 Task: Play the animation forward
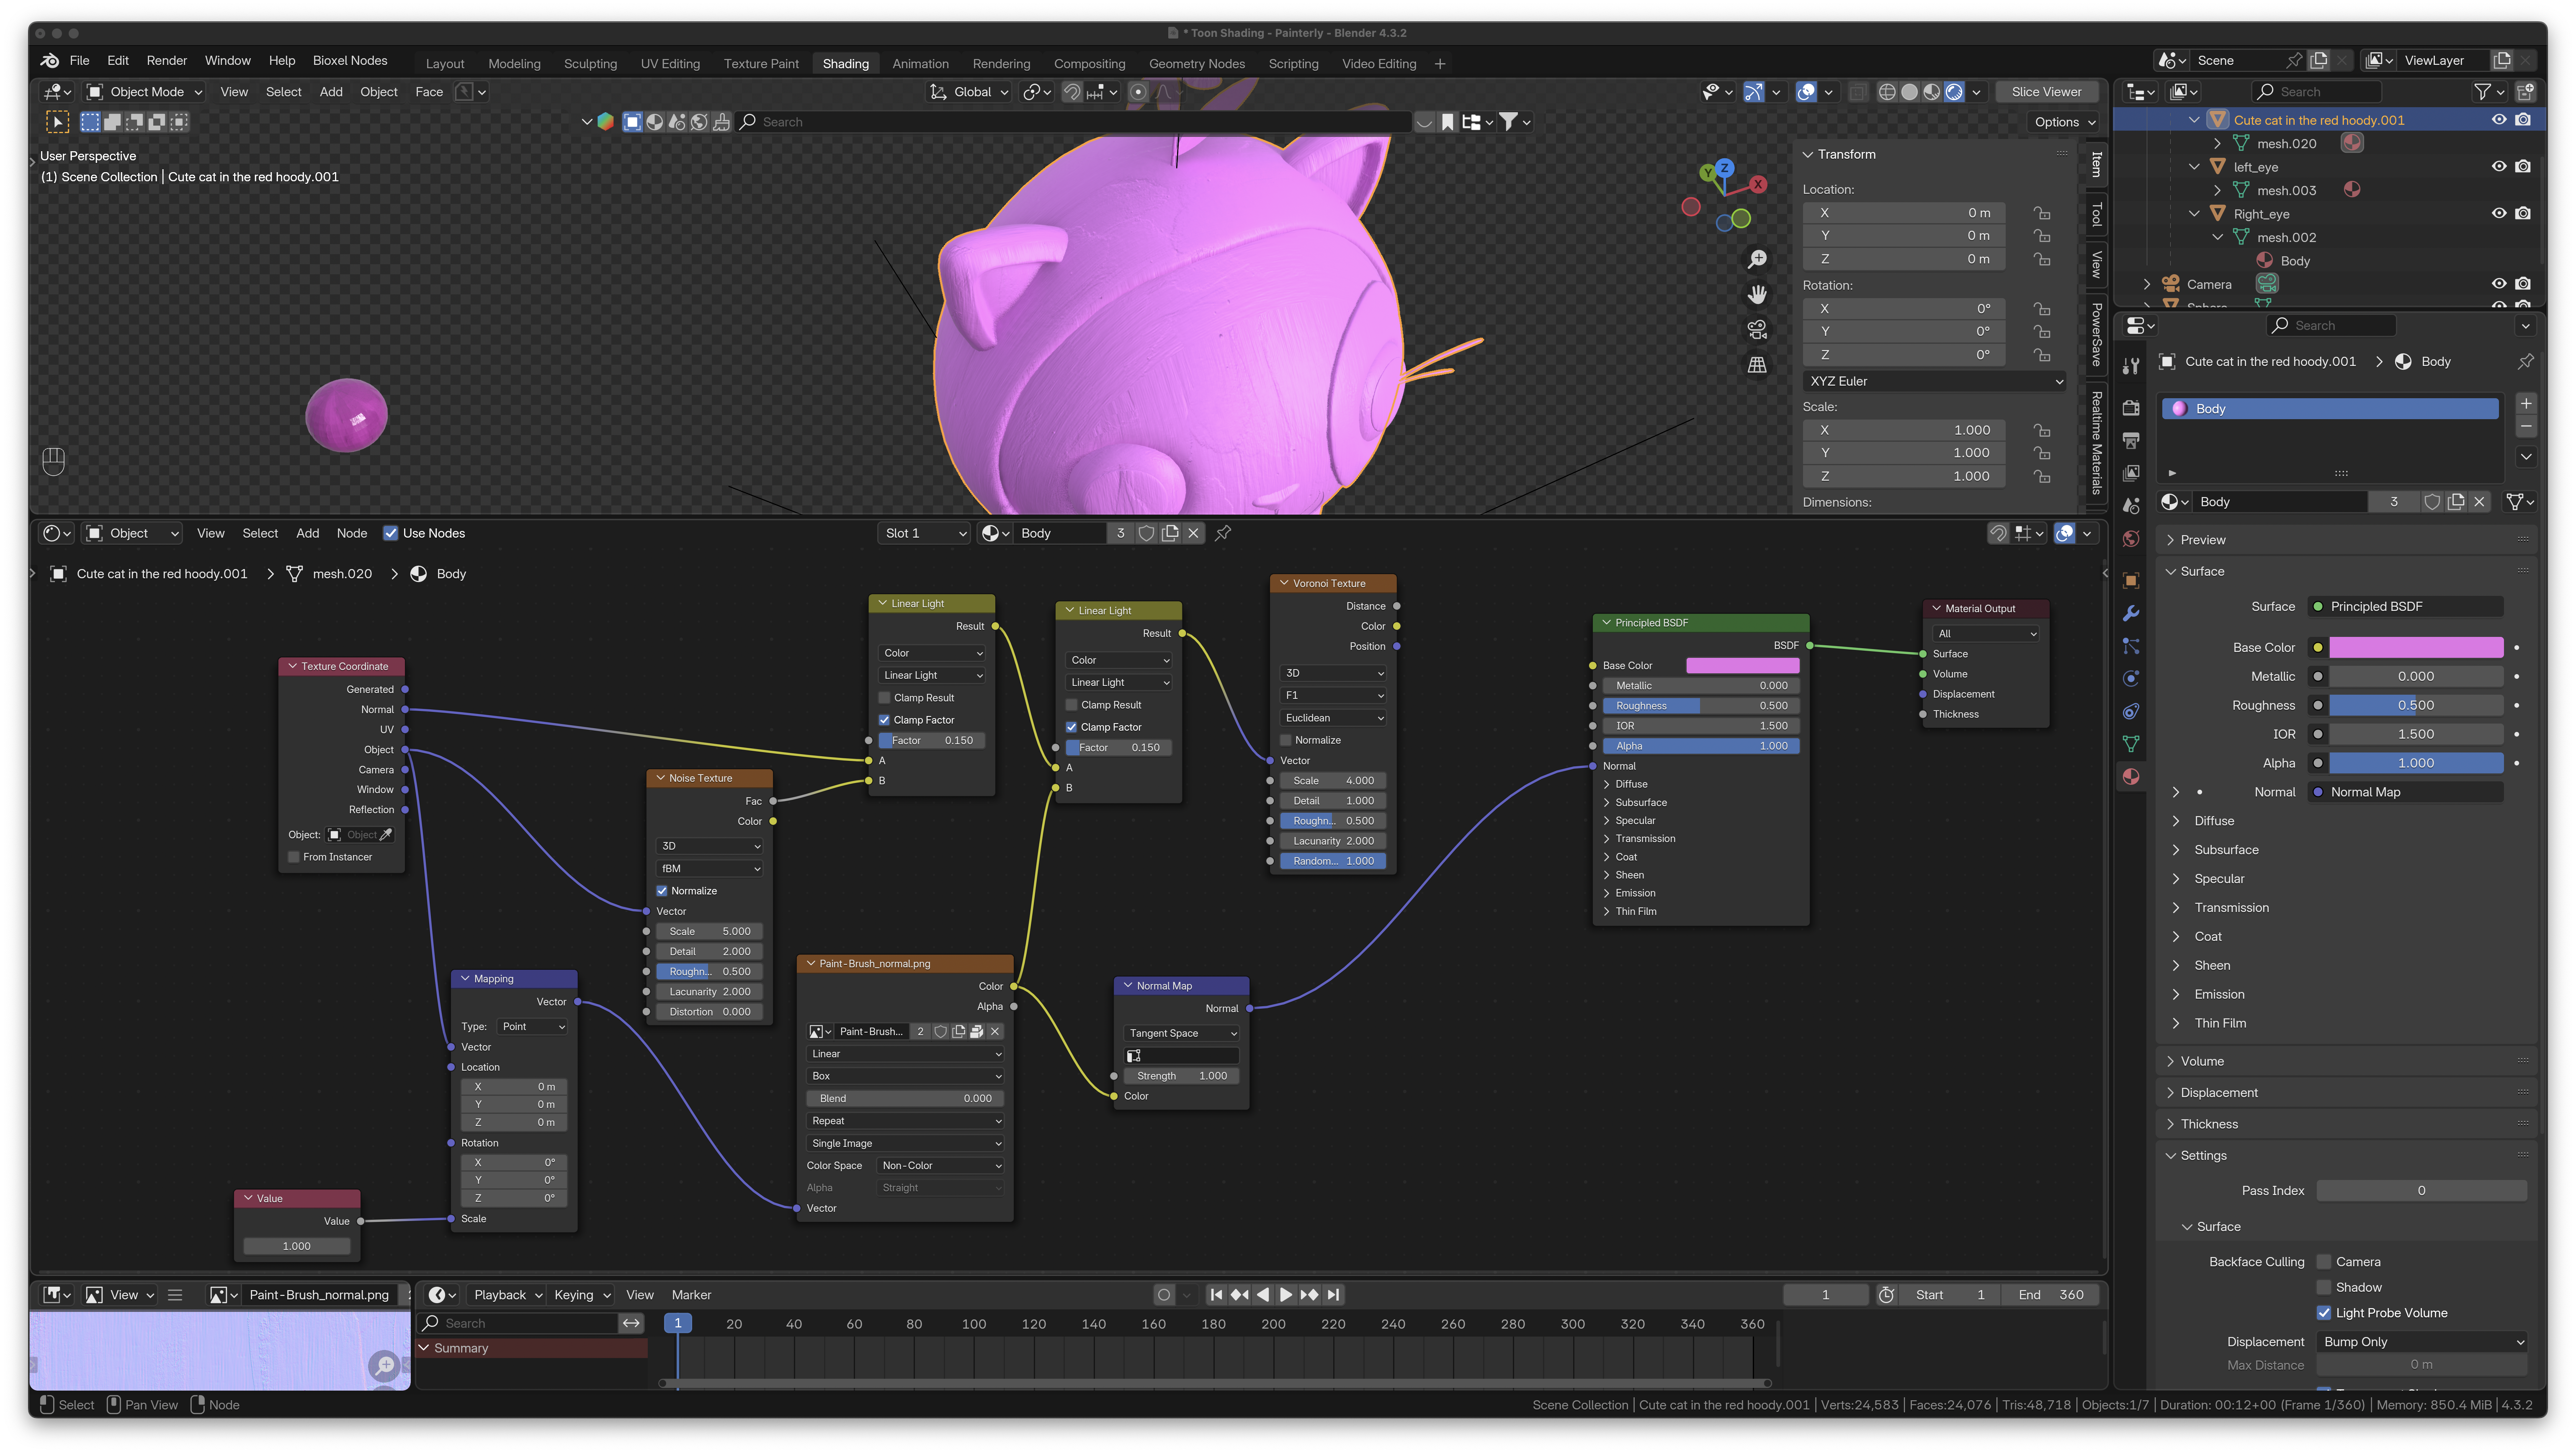pos(1286,1295)
